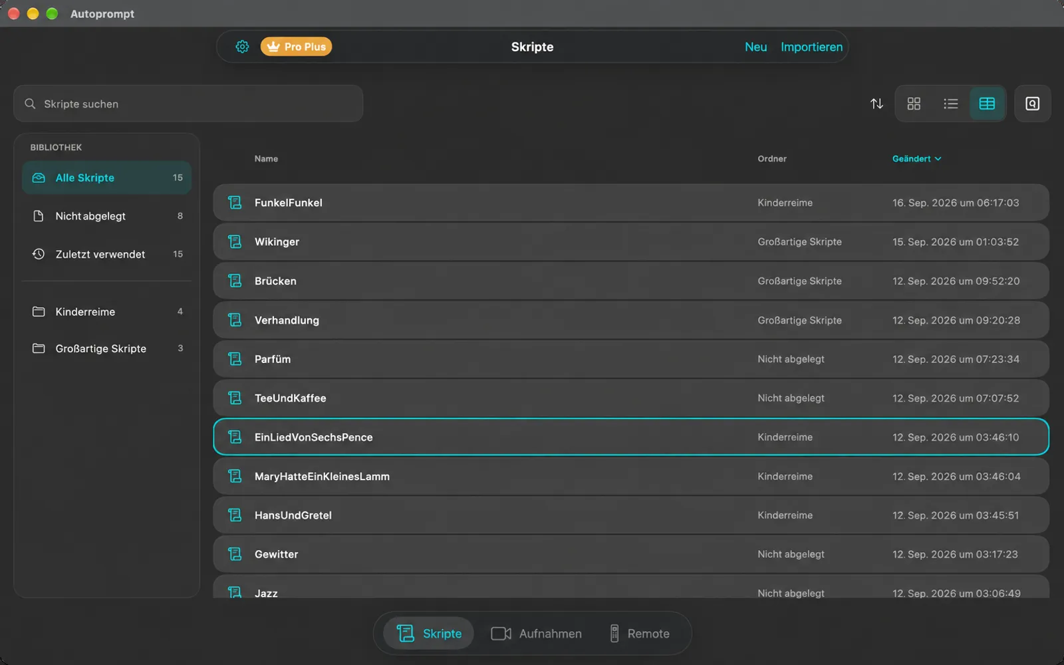
Task: Select the Parfüm script name
Action: click(273, 359)
